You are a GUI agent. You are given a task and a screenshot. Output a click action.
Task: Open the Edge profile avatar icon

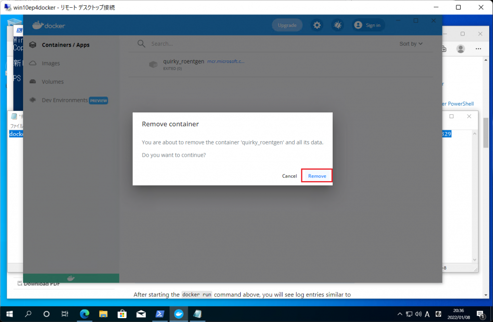[461, 49]
